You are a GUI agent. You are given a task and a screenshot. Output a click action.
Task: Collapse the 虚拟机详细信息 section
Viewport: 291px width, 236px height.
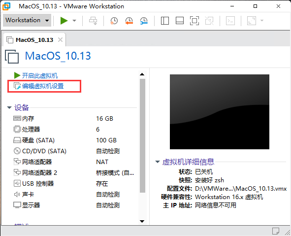(x=158, y=162)
